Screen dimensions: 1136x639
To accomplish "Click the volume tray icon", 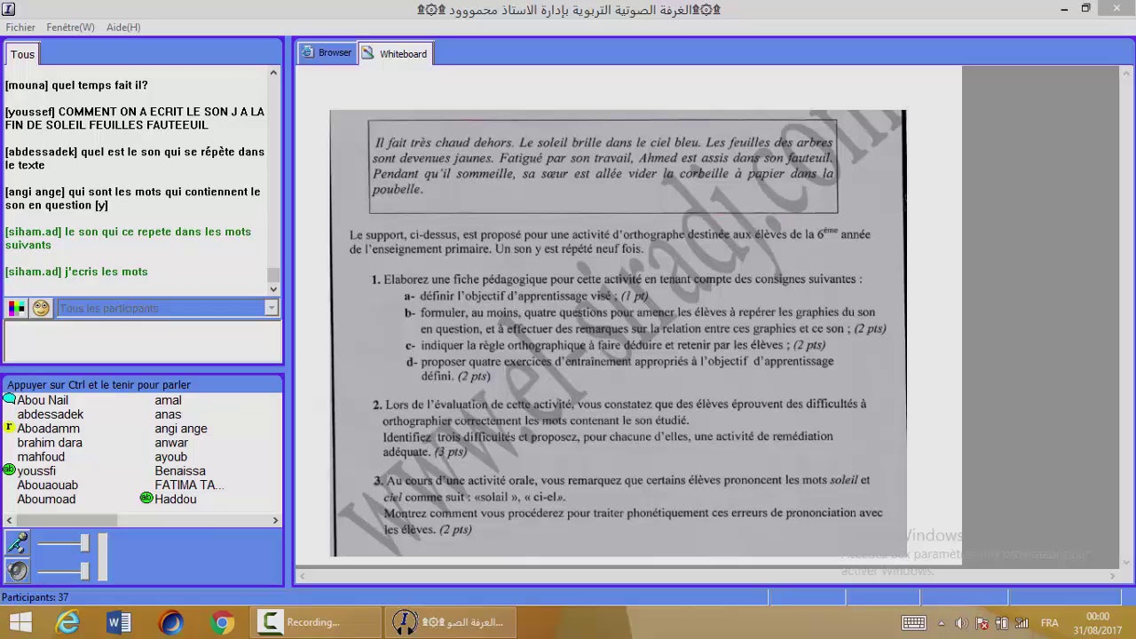I will [961, 623].
